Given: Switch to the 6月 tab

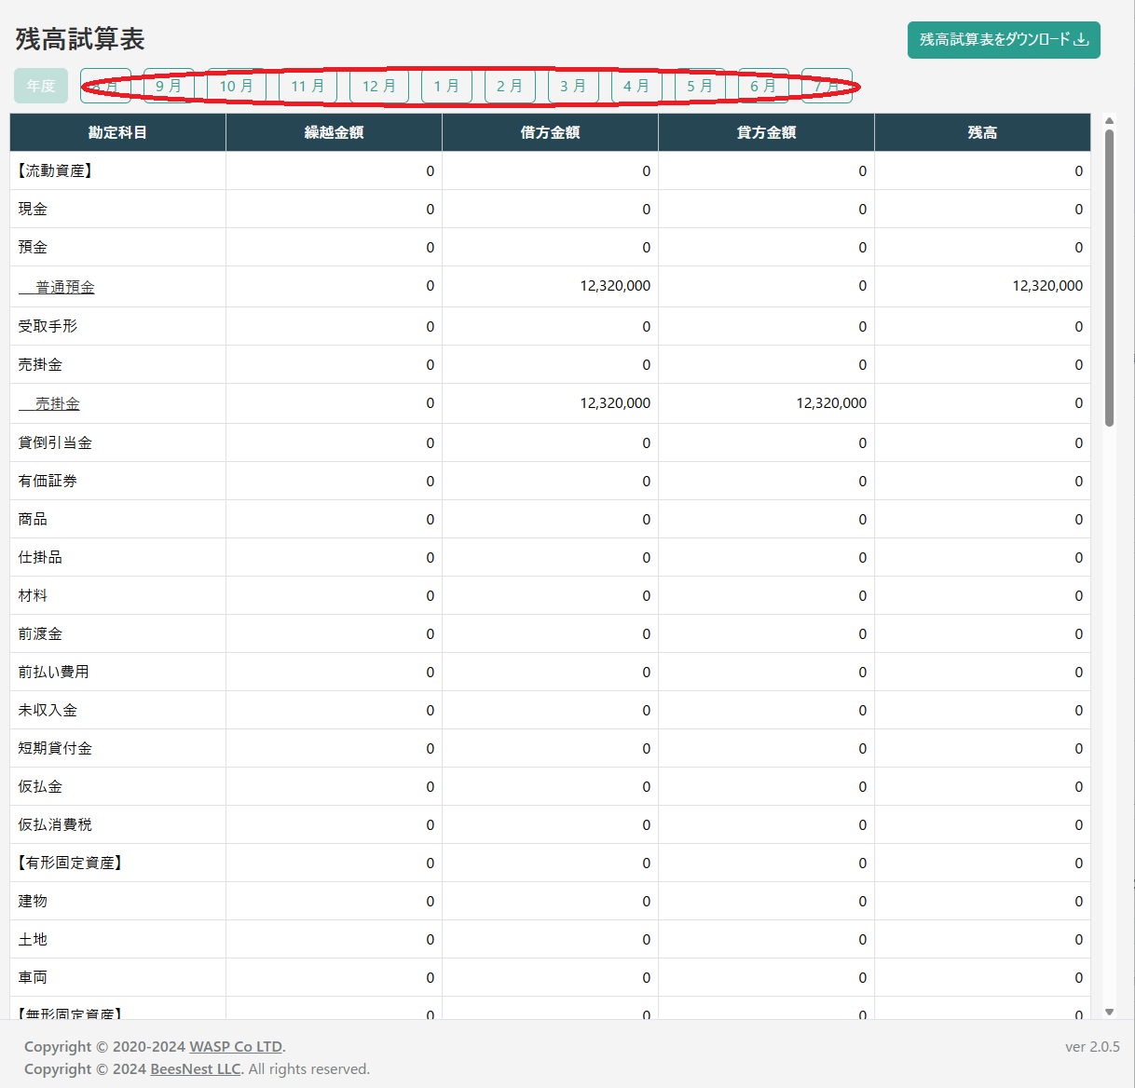Looking at the screenshot, I should (x=763, y=86).
